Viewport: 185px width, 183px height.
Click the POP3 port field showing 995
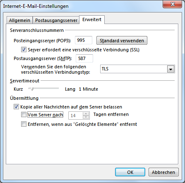[x=84, y=40]
